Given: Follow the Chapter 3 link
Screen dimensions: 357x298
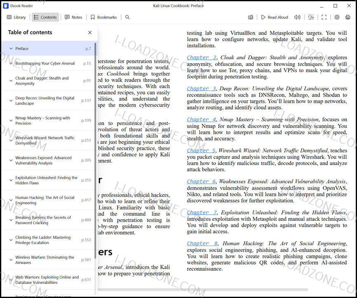Looking at the screenshot, I should click(x=202, y=88).
